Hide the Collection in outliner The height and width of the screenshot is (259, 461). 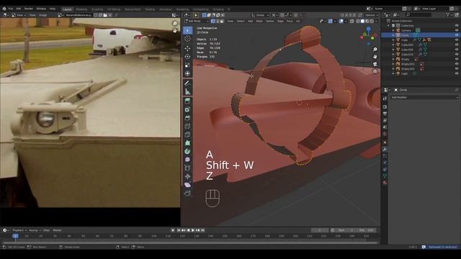point(457,26)
